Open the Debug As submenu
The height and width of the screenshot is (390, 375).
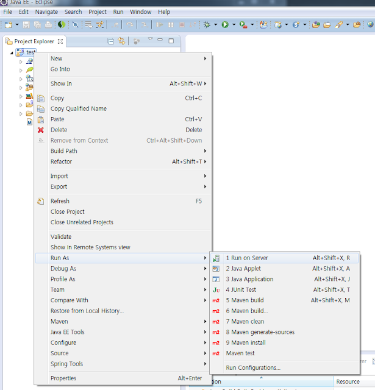[123, 269]
